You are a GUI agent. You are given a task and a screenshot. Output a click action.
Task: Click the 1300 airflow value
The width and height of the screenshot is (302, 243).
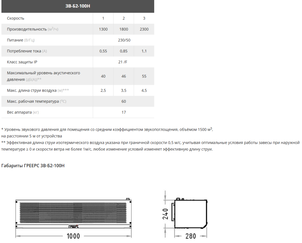click(x=103, y=29)
